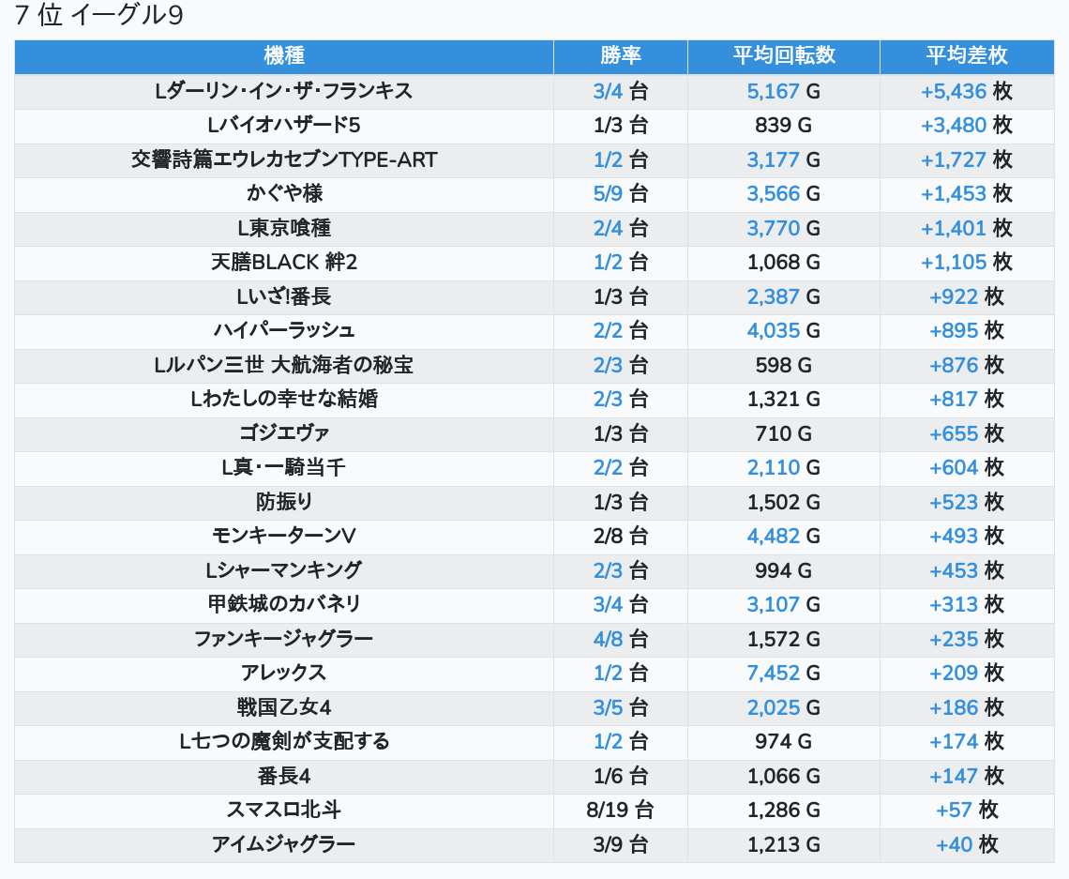
Task: Select アイムジャグラー machine name
Action: point(283,844)
